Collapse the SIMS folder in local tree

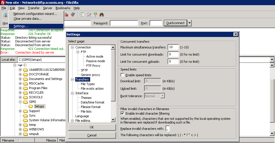(x=20, y=102)
